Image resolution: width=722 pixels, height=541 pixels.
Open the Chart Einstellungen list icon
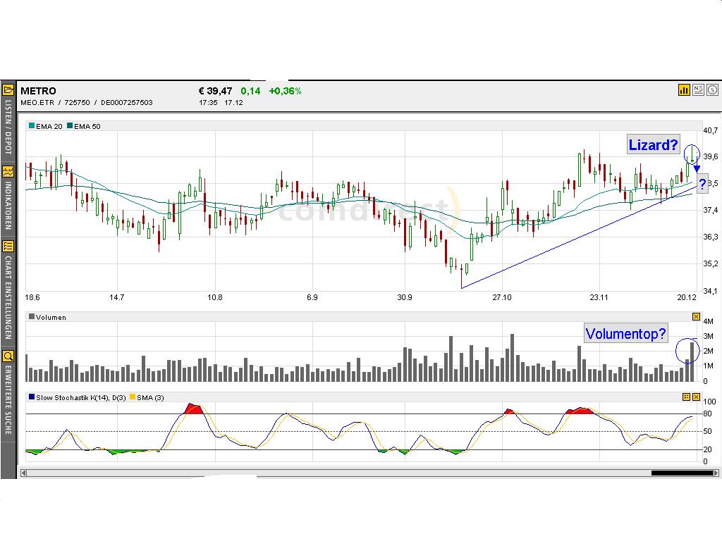pos(8,246)
